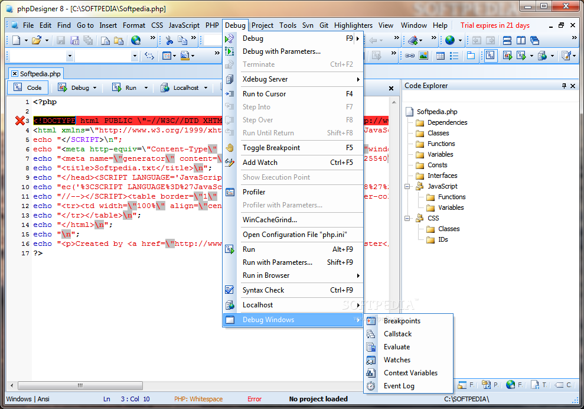Open the Debug button dropdown arrow in the editor toolbar
The image size is (584, 409).
pos(94,87)
